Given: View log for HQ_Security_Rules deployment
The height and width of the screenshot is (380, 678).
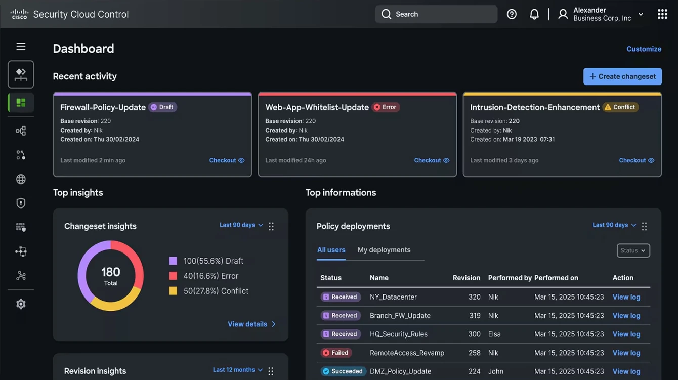Looking at the screenshot, I should point(626,334).
